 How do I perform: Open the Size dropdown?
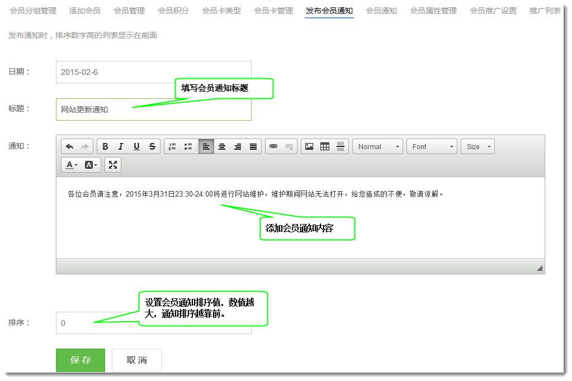click(x=478, y=146)
